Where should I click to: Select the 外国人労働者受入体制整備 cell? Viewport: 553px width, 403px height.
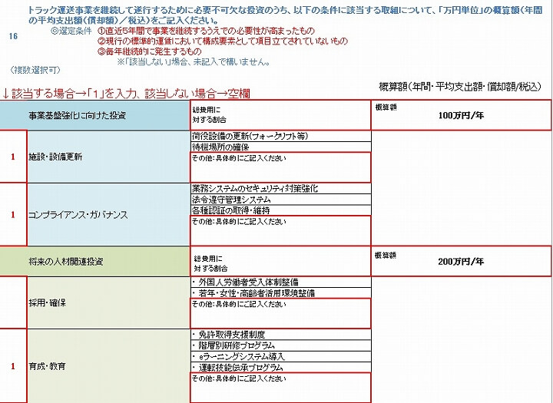pos(280,282)
